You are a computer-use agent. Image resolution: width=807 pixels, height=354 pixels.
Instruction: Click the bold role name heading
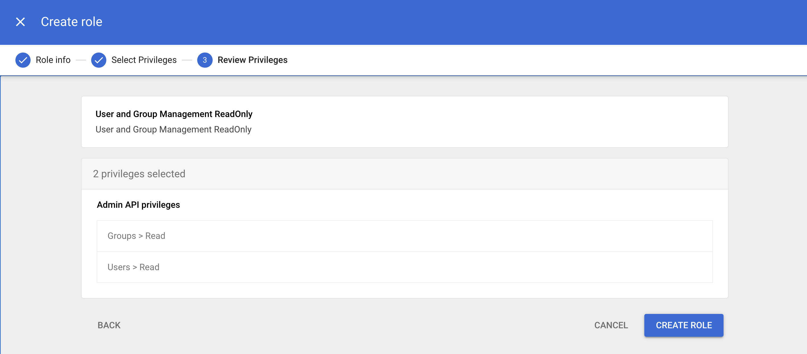[174, 114]
